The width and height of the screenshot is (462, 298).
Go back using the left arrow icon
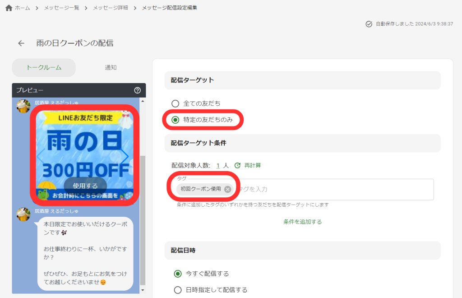[x=21, y=43]
